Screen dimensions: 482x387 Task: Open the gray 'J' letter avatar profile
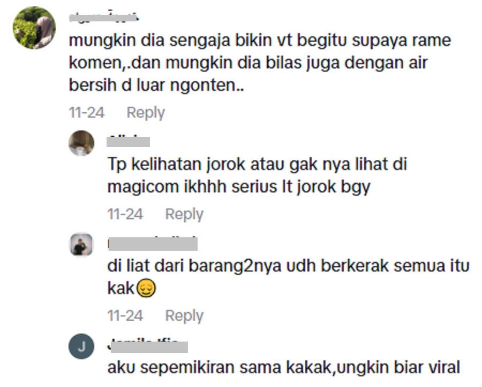pos(81,346)
